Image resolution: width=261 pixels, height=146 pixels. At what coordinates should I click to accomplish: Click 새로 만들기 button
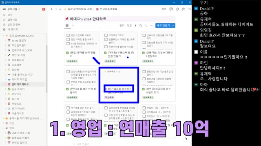click(163, 26)
